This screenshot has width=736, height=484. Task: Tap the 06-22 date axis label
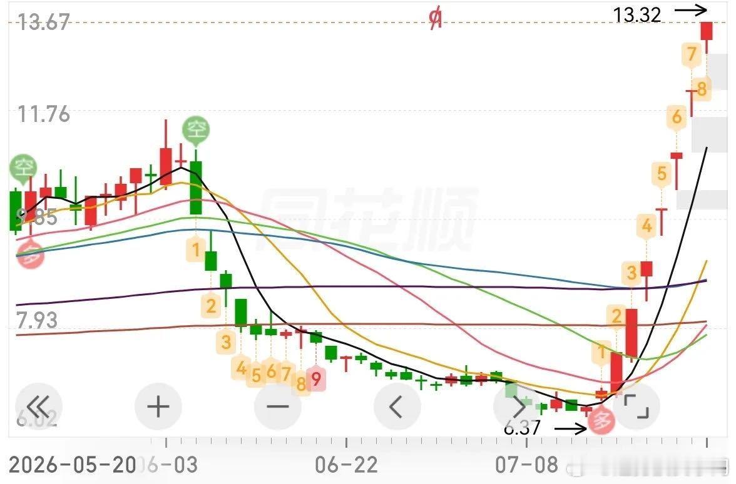[x=347, y=465]
